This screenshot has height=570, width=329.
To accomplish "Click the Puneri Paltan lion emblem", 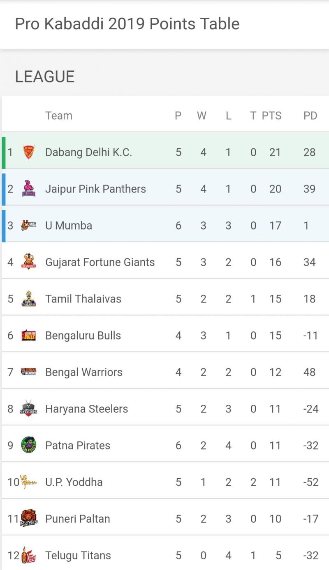I will (x=29, y=518).
